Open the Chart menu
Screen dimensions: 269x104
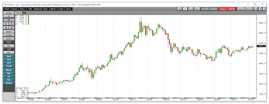click(7, 9)
